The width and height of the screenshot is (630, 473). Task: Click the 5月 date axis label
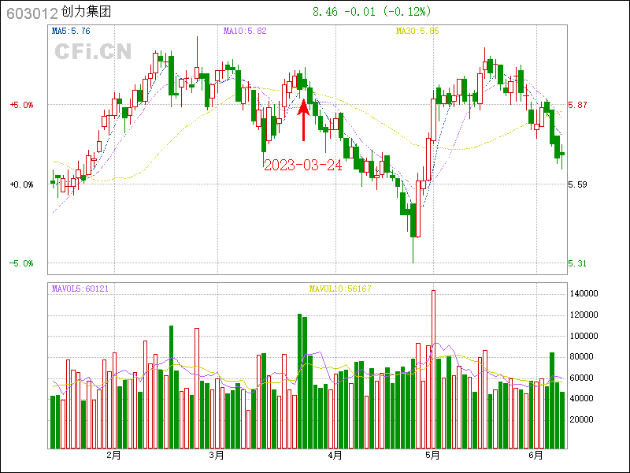(x=432, y=456)
